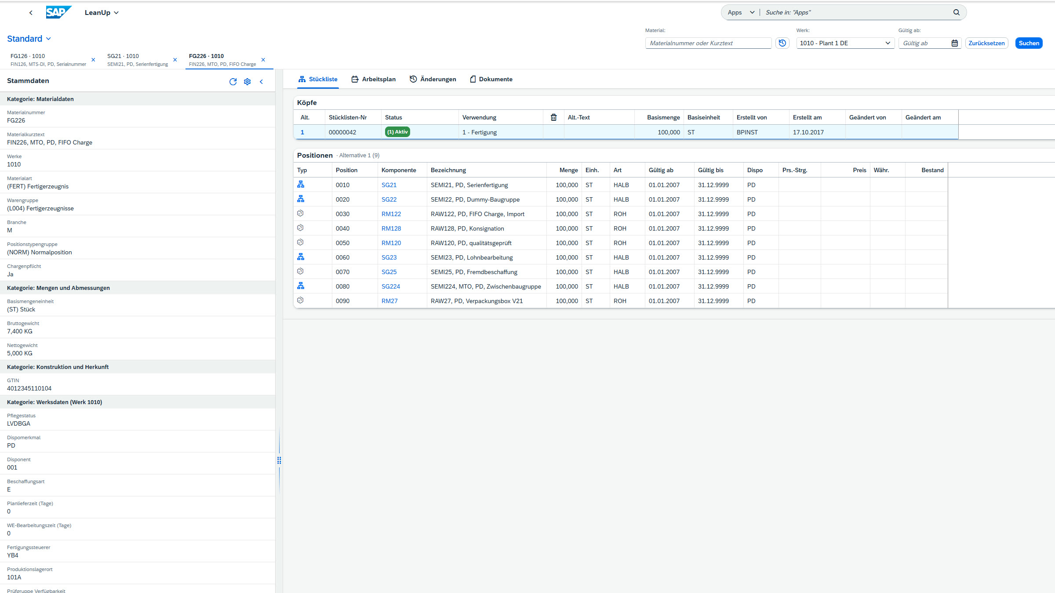Click the assembly icon for position 0060
The height and width of the screenshot is (593, 1055).
[x=301, y=257]
